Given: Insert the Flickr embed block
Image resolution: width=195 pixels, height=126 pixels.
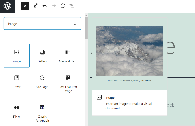Looking at the screenshot, I should click(x=17, y=111).
